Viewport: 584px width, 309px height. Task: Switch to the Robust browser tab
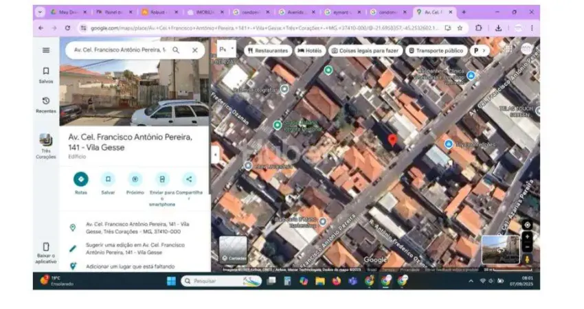(x=160, y=12)
